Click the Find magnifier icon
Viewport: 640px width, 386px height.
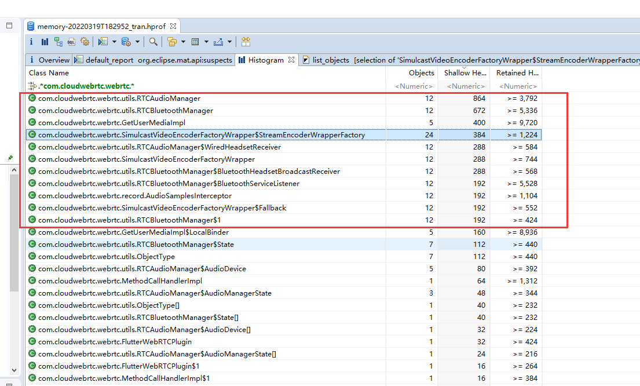point(153,41)
